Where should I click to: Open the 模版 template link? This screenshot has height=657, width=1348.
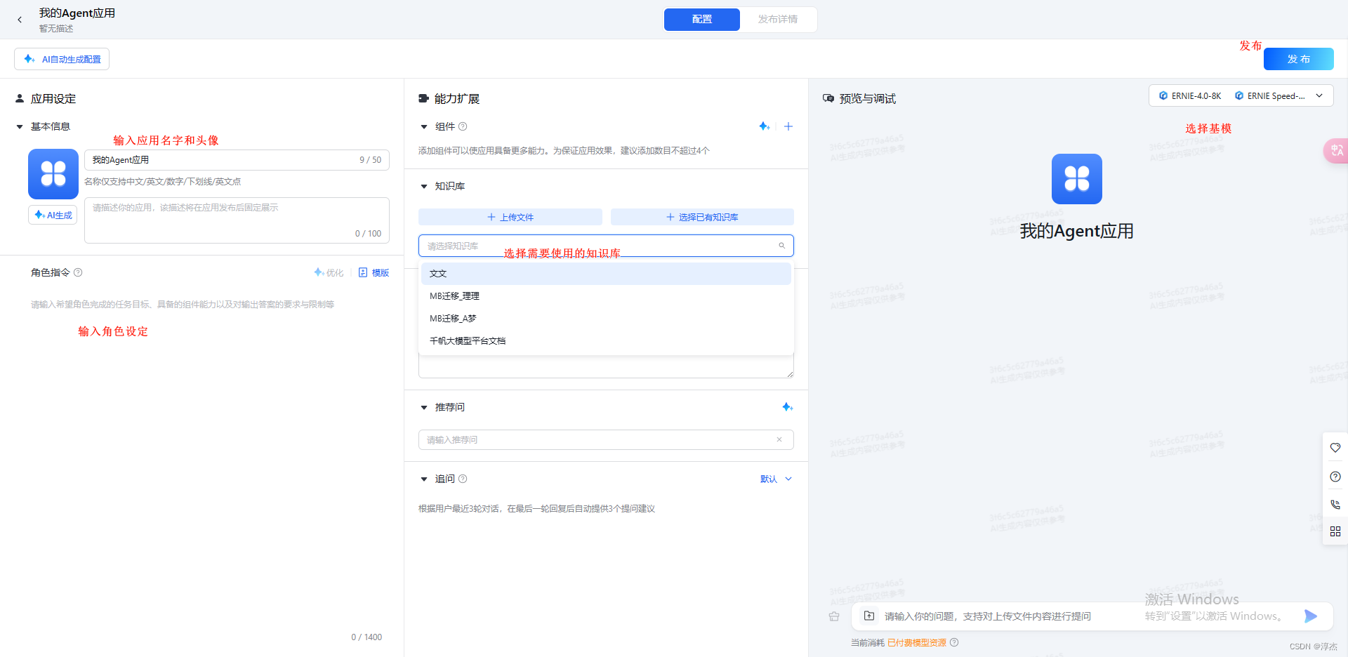374,272
